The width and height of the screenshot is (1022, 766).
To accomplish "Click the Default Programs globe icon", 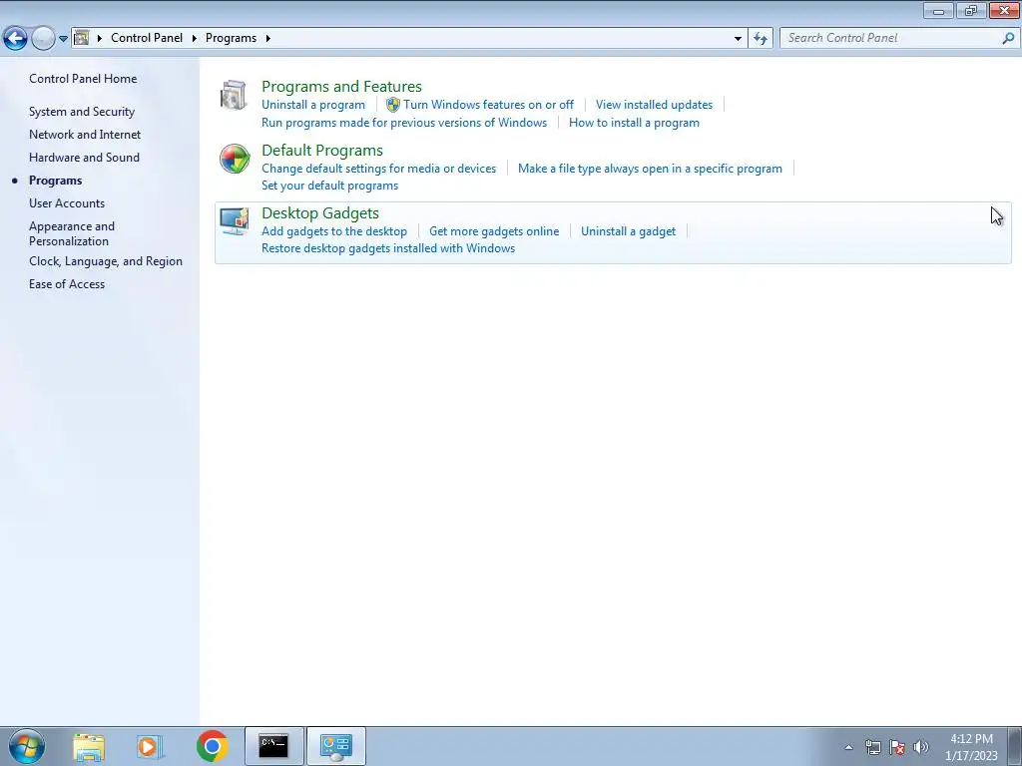I will coord(235,159).
